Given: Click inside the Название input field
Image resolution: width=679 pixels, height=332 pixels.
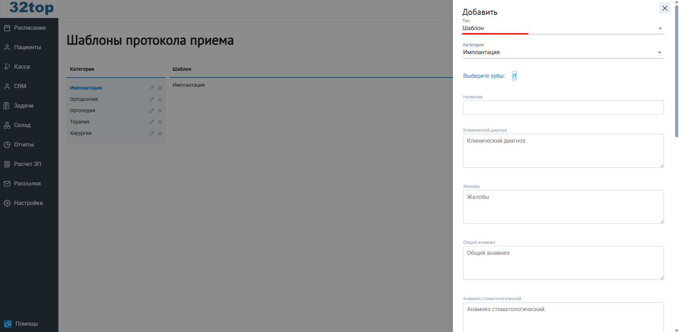Looking at the screenshot, I should click(563, 108).
